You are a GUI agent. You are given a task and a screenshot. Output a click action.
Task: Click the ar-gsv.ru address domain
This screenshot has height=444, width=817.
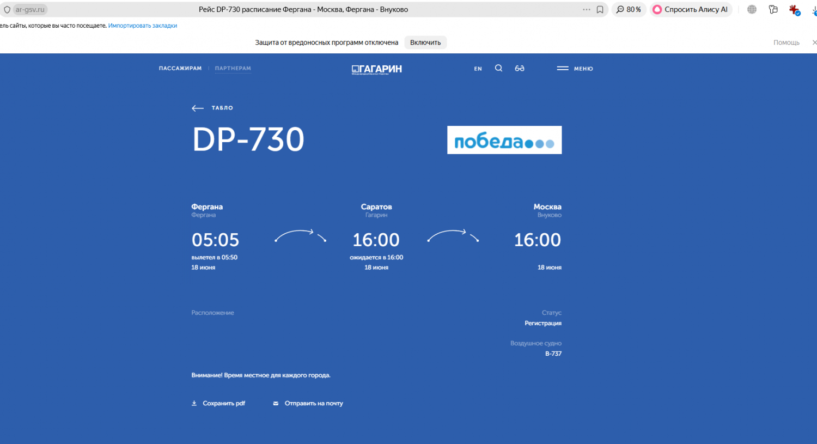(30, 10)
